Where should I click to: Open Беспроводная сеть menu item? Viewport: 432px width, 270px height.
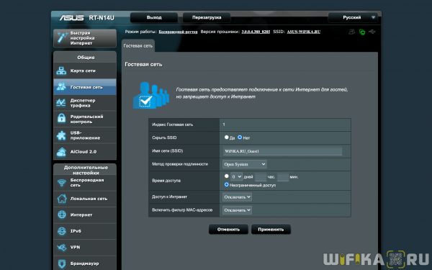click(85, 183)
